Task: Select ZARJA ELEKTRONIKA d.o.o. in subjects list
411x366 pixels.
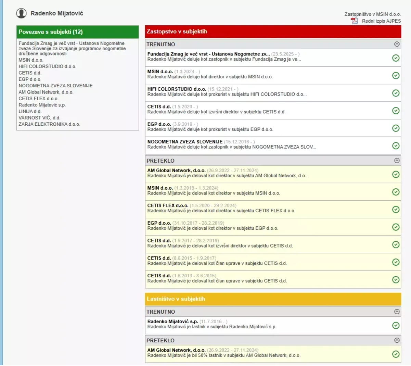Action: 49,124
